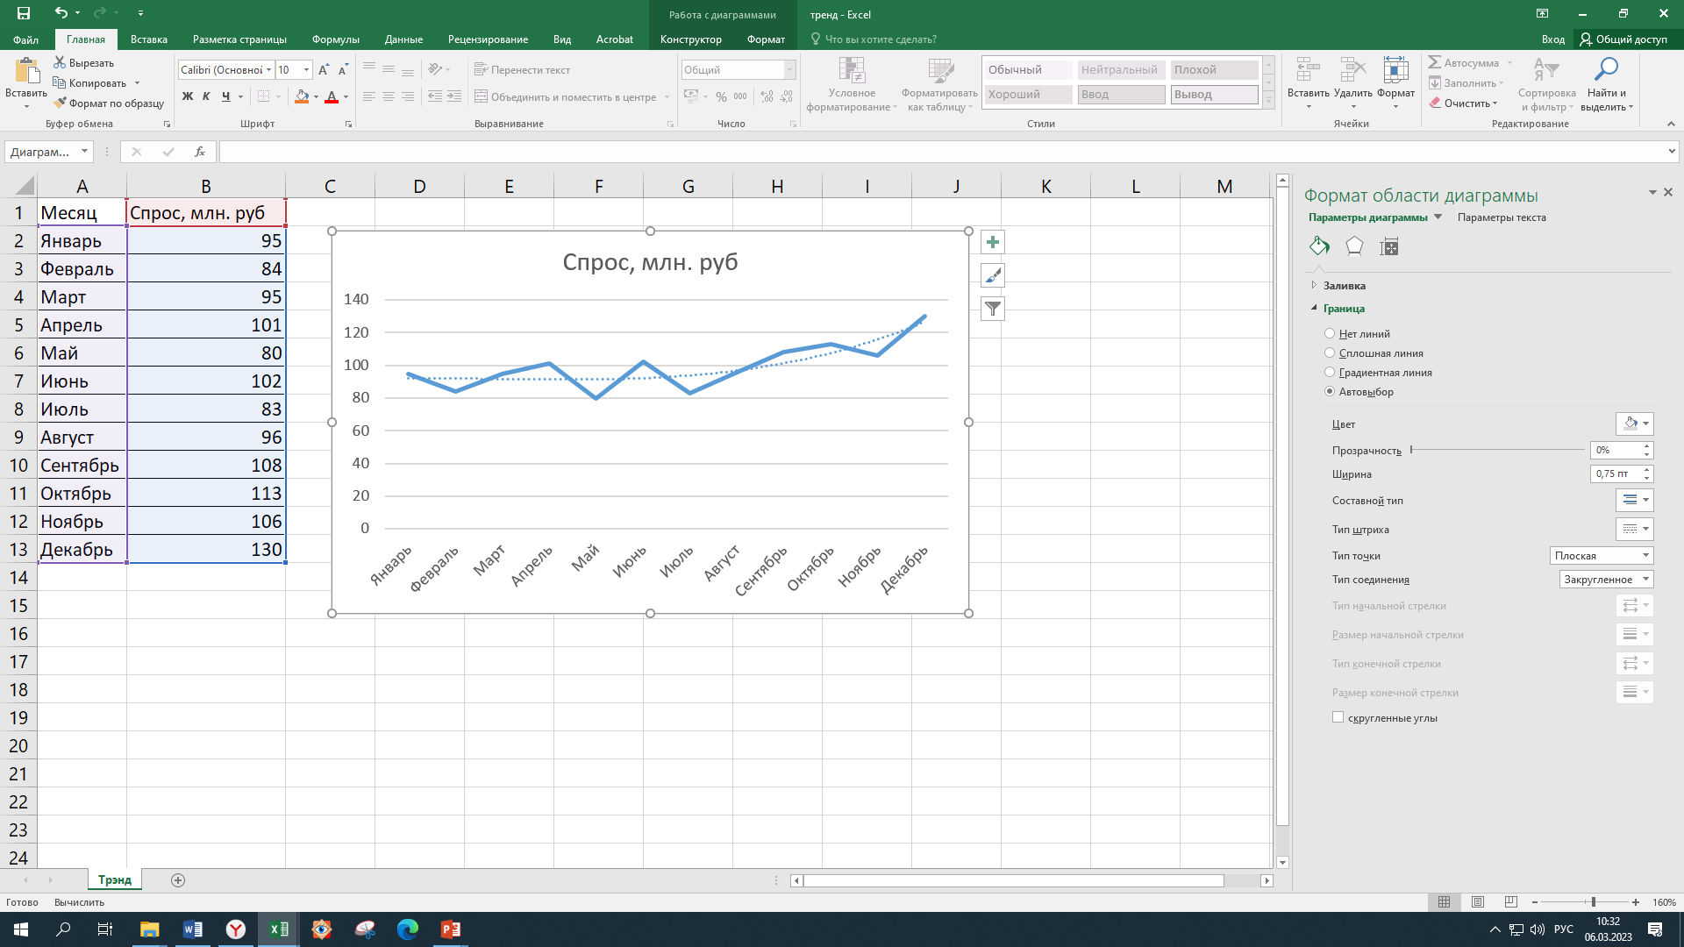Click the Conditional Formatting icon
The height and width of the screenshot is (947, 1684).
pos(851,72)
